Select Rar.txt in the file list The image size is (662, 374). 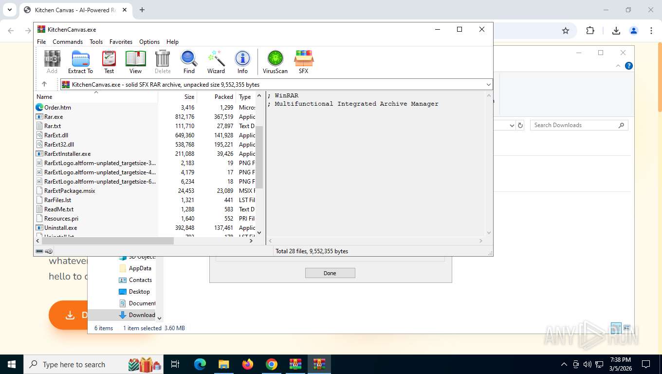(53, 126)
